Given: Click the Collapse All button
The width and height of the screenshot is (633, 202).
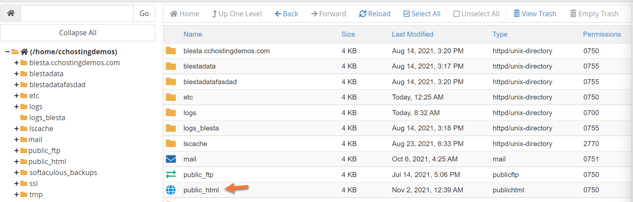Looking at the screenshot, I should click(78, 33).
